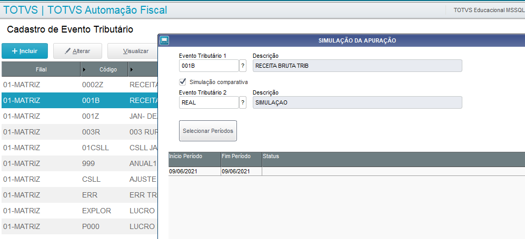Click the Incluir button
The image size is (525, 239).
click(x=25, y=51)
